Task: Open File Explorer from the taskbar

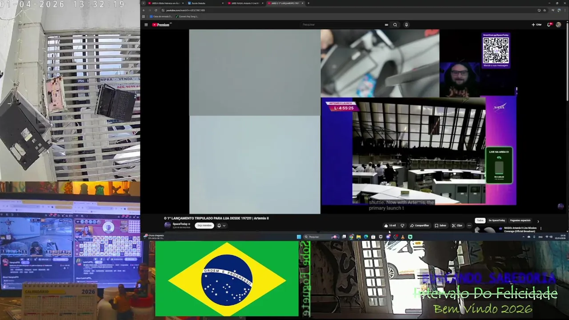Action: pyautogui.click(x=359, y=237)
